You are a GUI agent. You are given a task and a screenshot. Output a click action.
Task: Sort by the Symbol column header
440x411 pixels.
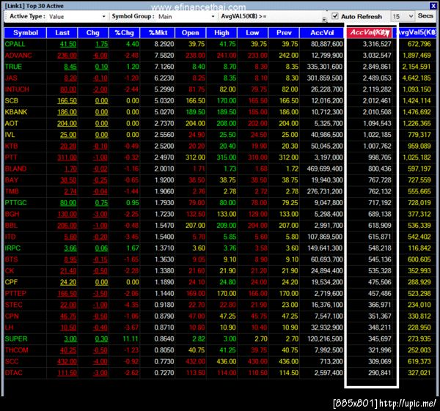(25, 33)
